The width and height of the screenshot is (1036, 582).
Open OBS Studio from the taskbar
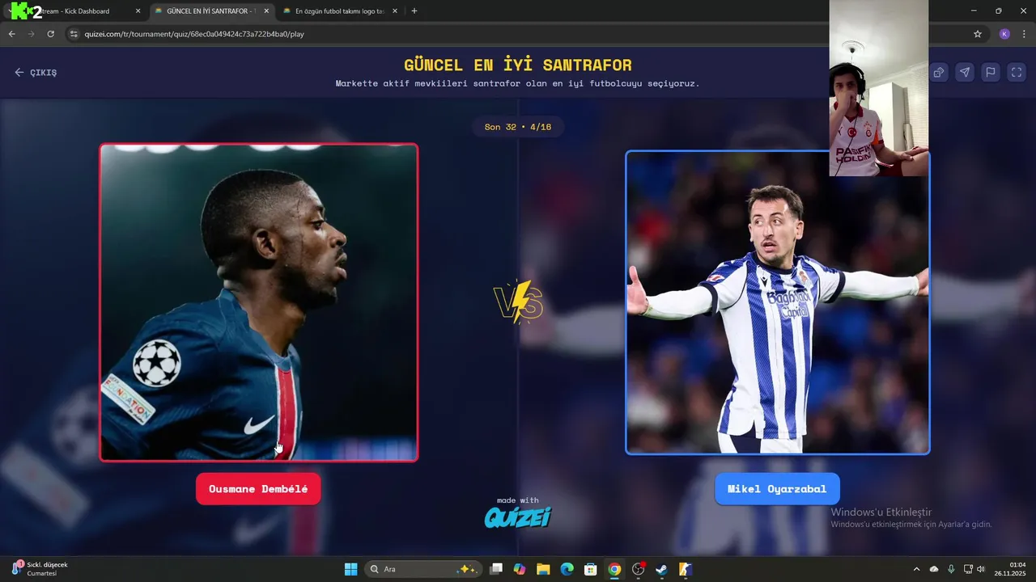pos(639,569)
